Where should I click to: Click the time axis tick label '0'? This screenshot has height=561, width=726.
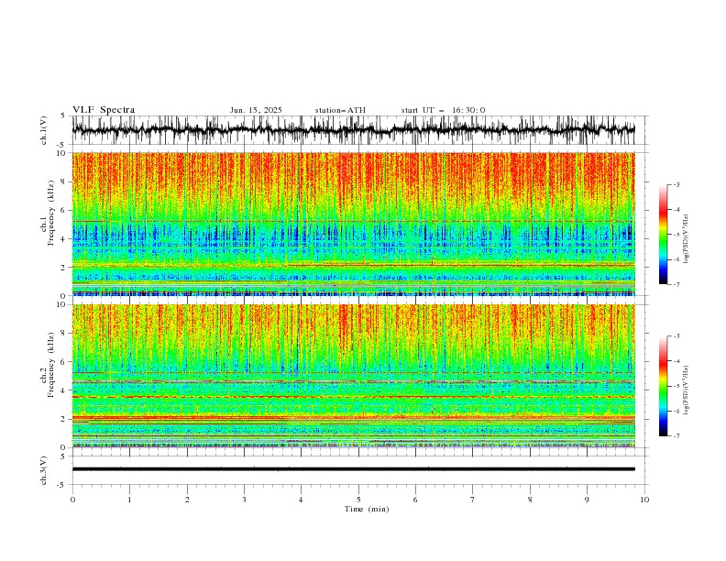(x=72, y=500)
